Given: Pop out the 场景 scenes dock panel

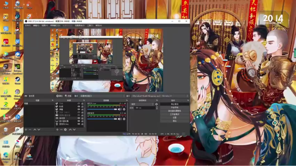Looking at the screenshot, I should point(53,100).
